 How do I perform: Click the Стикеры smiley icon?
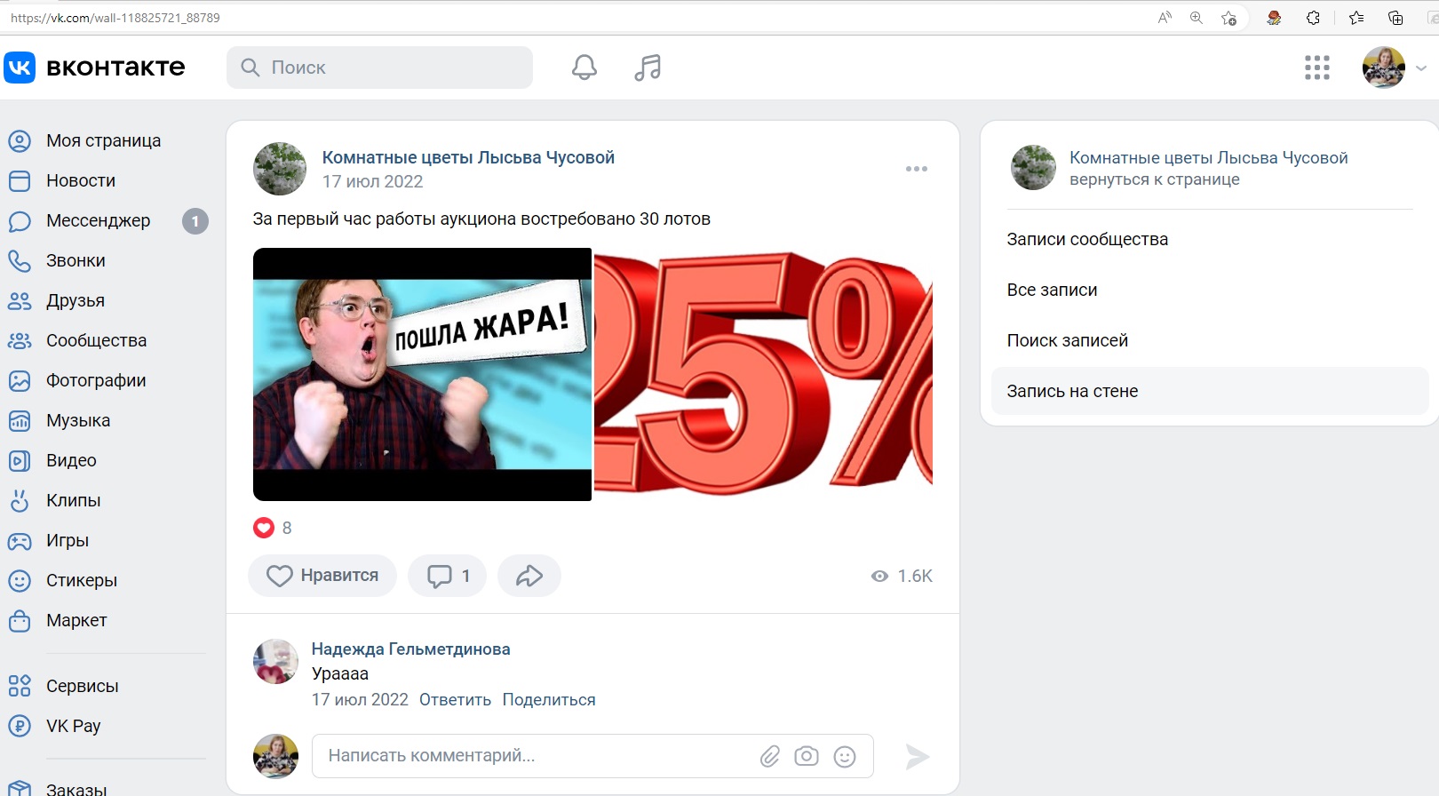[20, 580]
